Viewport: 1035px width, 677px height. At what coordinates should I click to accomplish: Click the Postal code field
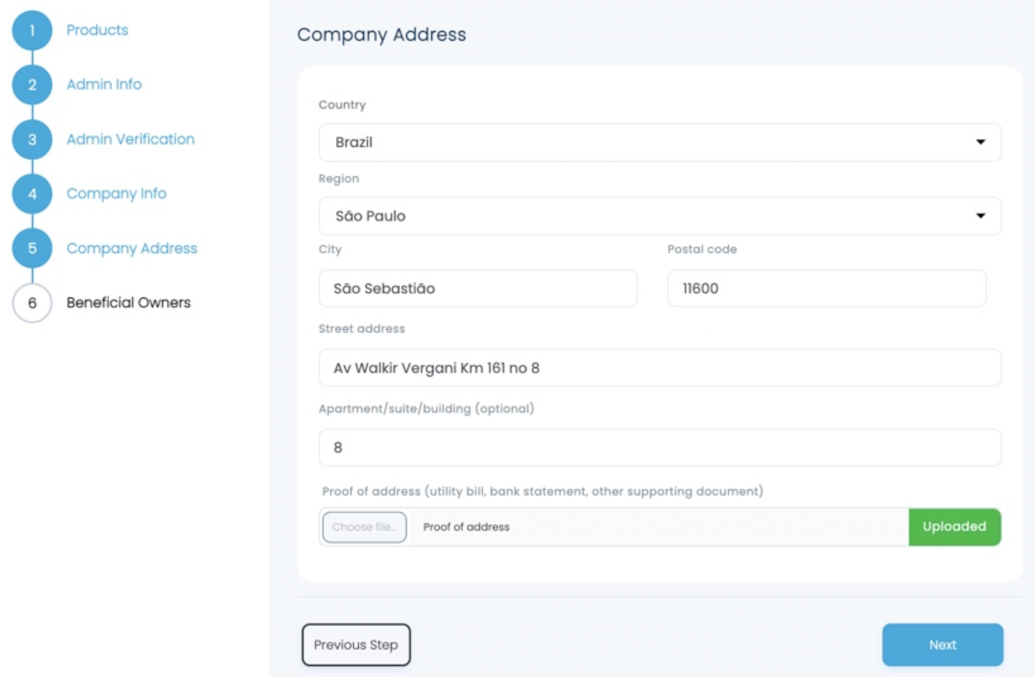point(826,289)
